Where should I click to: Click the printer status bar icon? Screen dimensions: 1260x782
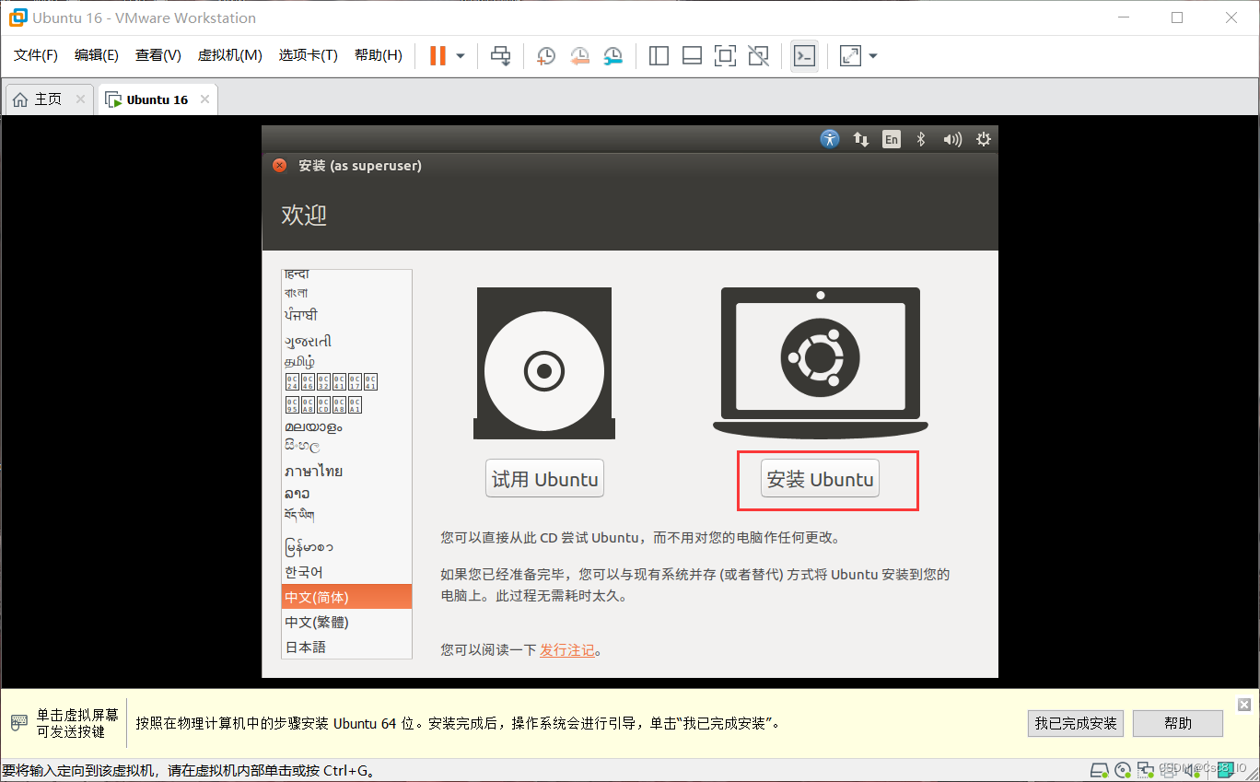(1167, 770)
